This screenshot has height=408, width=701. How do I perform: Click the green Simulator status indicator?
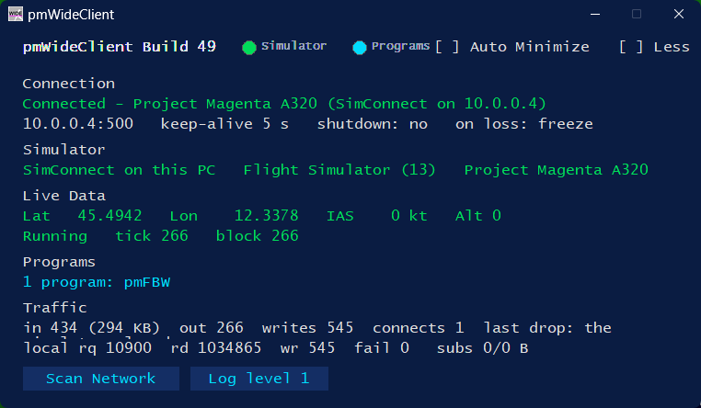(249, 47)
